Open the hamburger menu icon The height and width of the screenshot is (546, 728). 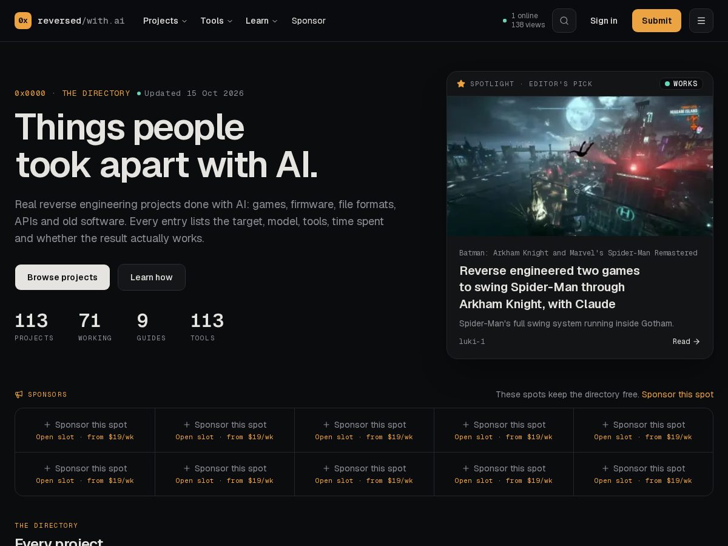point(701,21)
